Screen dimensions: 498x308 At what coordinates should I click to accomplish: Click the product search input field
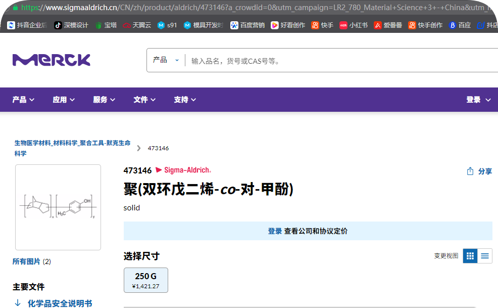coord(303,60)
